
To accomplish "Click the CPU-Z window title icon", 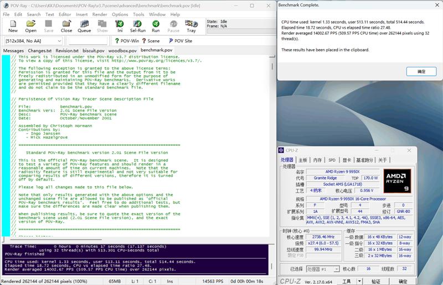I will (x=281, y=150).
